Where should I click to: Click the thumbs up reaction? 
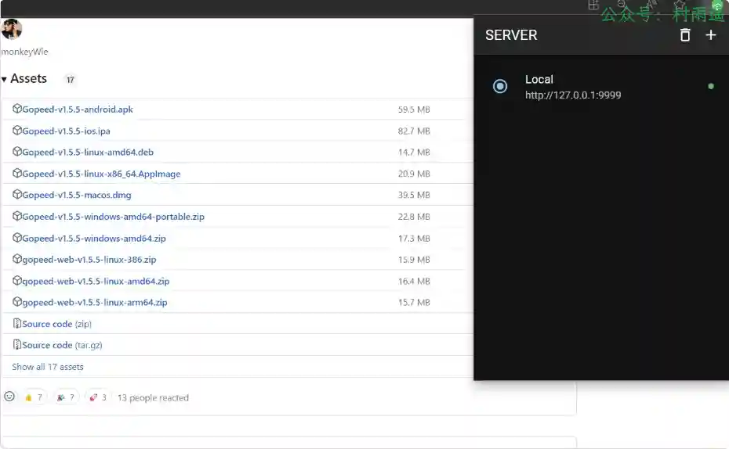(x=34, y=397)
